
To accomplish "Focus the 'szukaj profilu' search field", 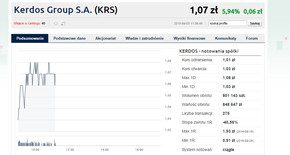I will coord(228,23).
